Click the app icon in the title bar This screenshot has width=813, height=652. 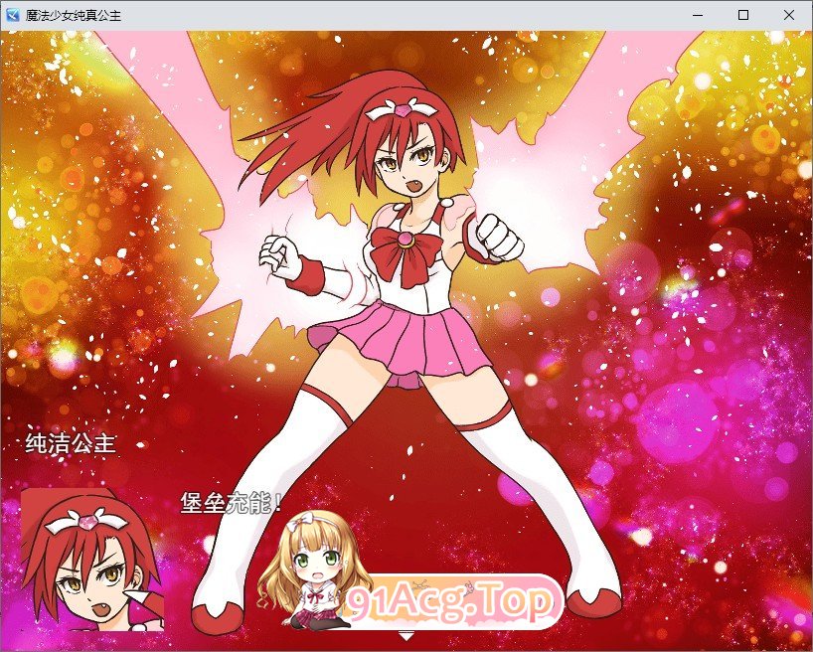pyautogui.click(x=13, y=15)
